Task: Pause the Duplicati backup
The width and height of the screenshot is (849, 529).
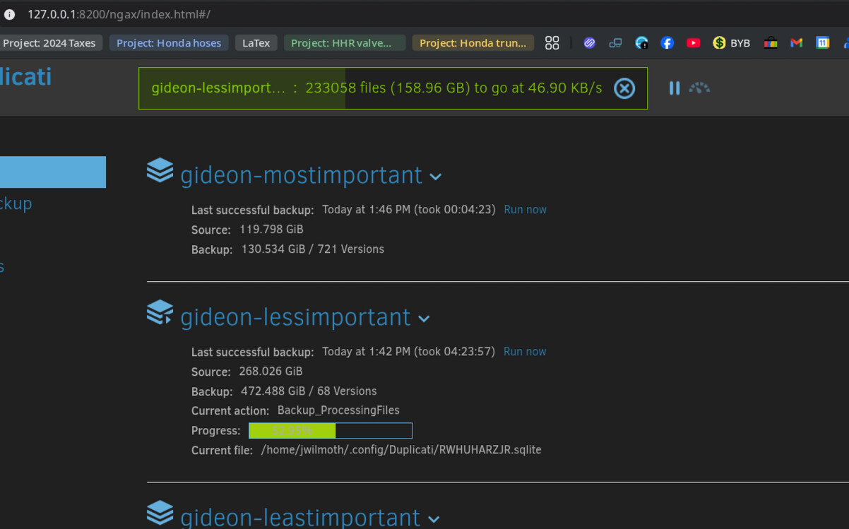Action: coord(675,88)
